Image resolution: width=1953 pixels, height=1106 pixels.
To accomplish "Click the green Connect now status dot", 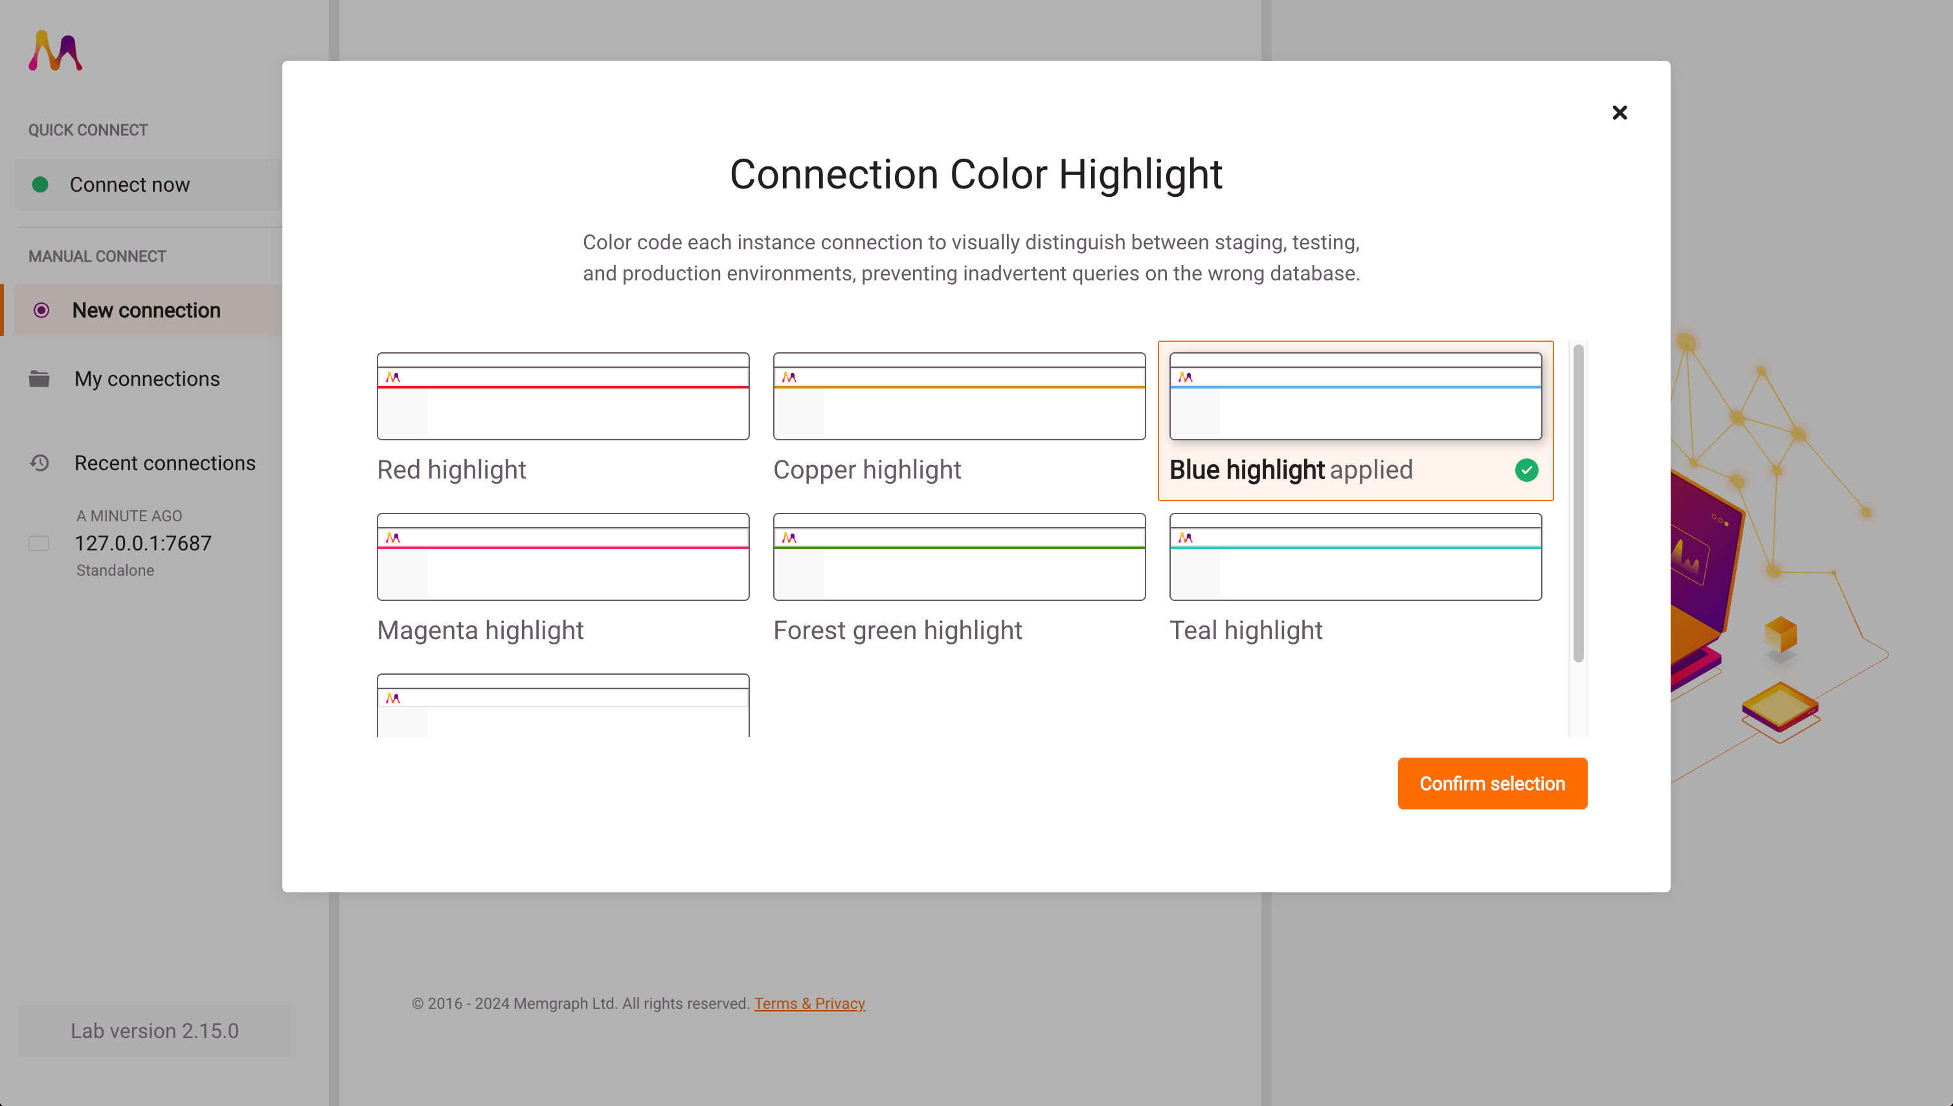I will (x=40, y=185).
